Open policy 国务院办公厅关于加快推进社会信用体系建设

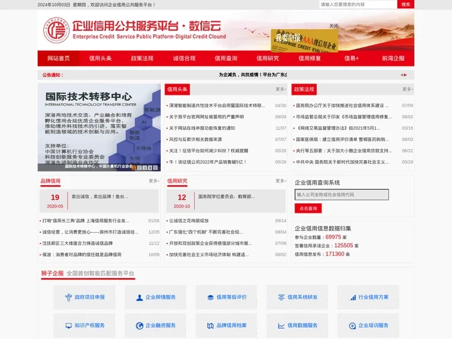342,105
